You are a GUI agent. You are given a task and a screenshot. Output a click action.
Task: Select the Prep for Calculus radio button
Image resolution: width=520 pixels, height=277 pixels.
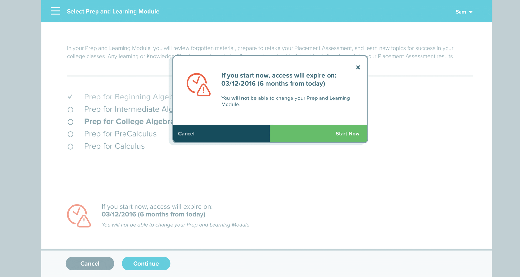[71, 147]
